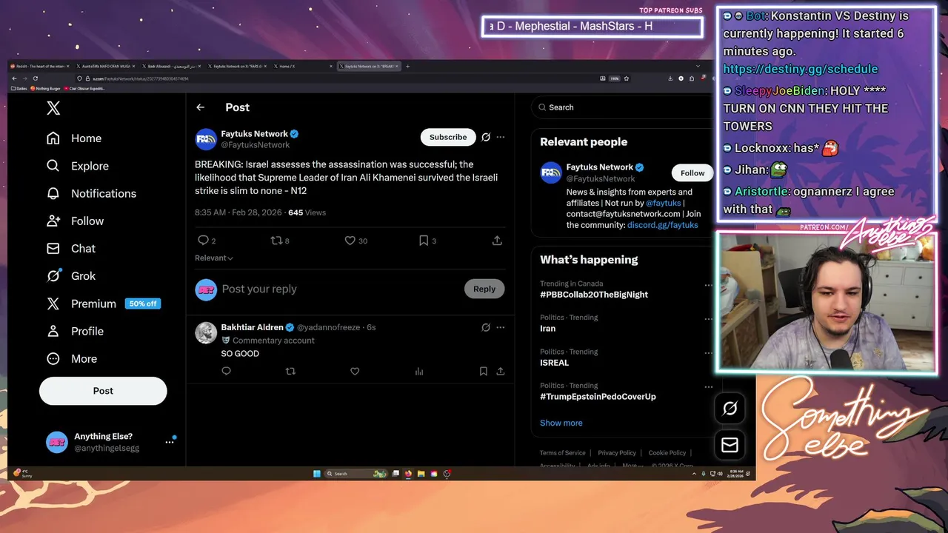This screenshot has height=533, width=948.
Task: Open Privacy Policy link
Action: [617, 453]
